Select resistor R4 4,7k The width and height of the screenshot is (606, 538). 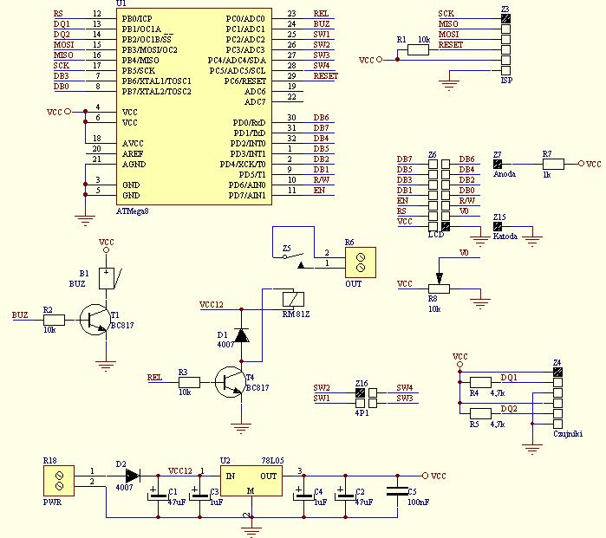480,382
